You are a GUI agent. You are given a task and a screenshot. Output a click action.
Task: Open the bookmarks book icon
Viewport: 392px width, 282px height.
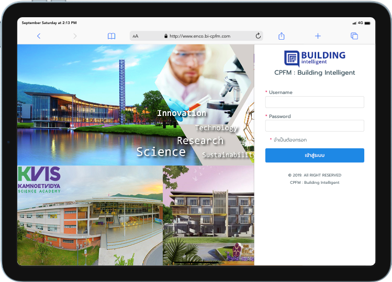pyautogui.click(x=111, y=36)
